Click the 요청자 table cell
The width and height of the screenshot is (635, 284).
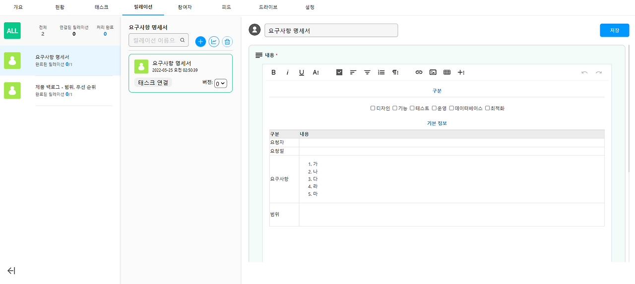[x=284, y=143]
